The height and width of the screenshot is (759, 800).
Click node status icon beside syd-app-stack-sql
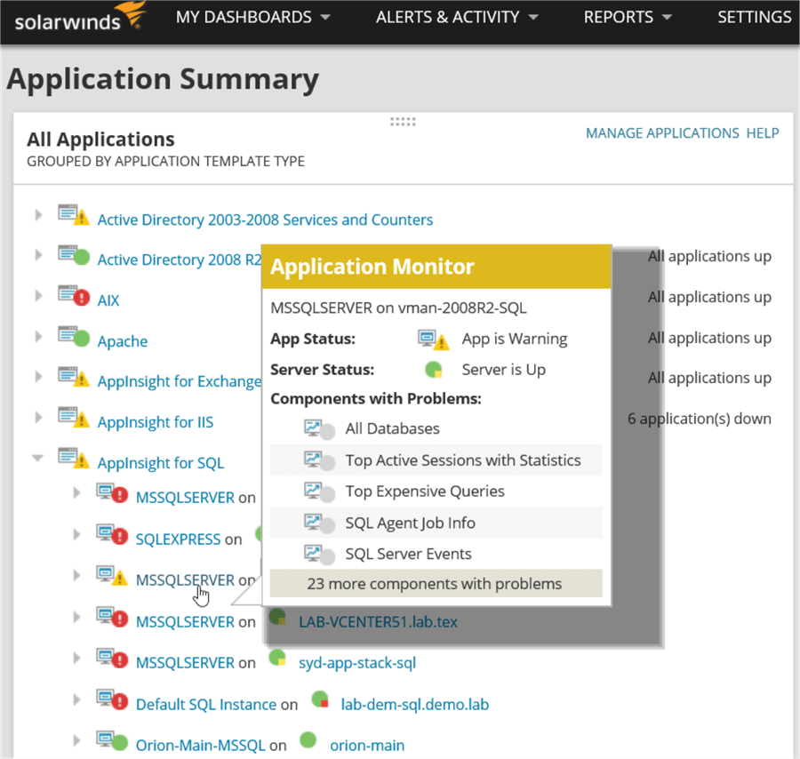click(277, 658)
